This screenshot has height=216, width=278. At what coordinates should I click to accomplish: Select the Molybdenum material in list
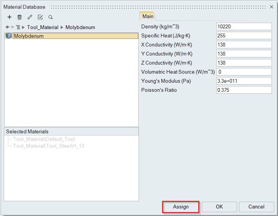(28, 36)
